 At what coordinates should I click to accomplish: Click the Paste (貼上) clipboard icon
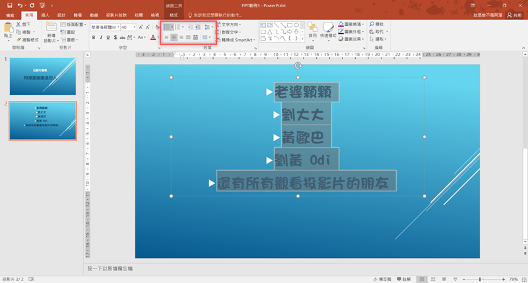click(x=8, y=30)
